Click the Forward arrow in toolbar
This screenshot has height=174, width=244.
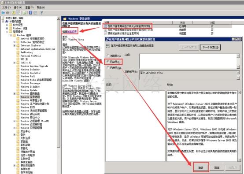pos(7,13)
